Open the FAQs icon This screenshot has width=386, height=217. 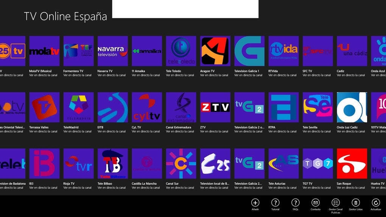(296, 203)
